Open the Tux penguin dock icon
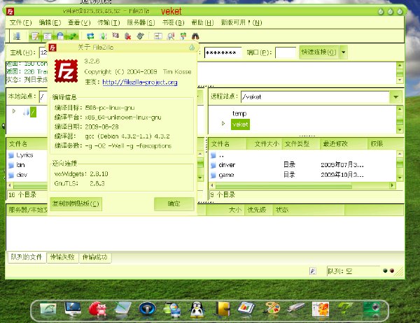The height and width of the screenshot is (323, 420). pos(197,309)
